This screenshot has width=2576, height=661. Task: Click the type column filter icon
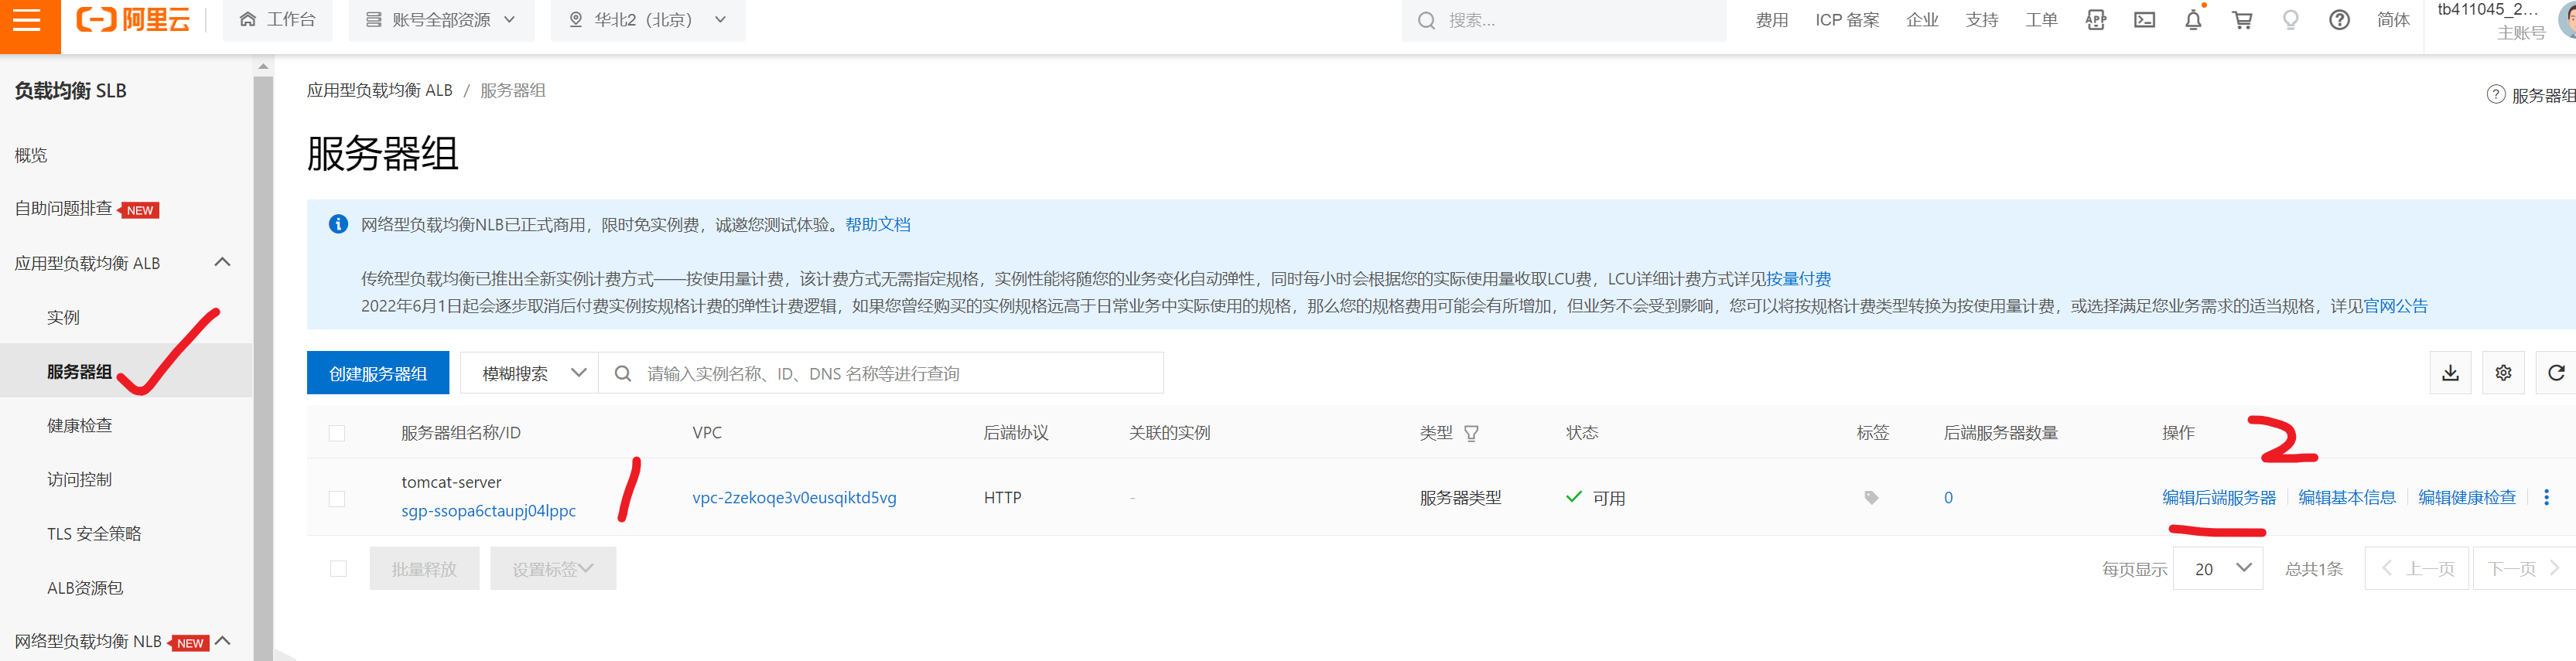(1471, 433)
